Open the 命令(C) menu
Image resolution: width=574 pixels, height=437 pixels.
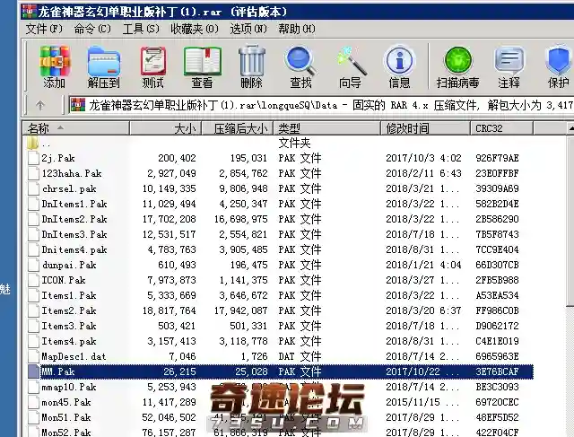92,29
